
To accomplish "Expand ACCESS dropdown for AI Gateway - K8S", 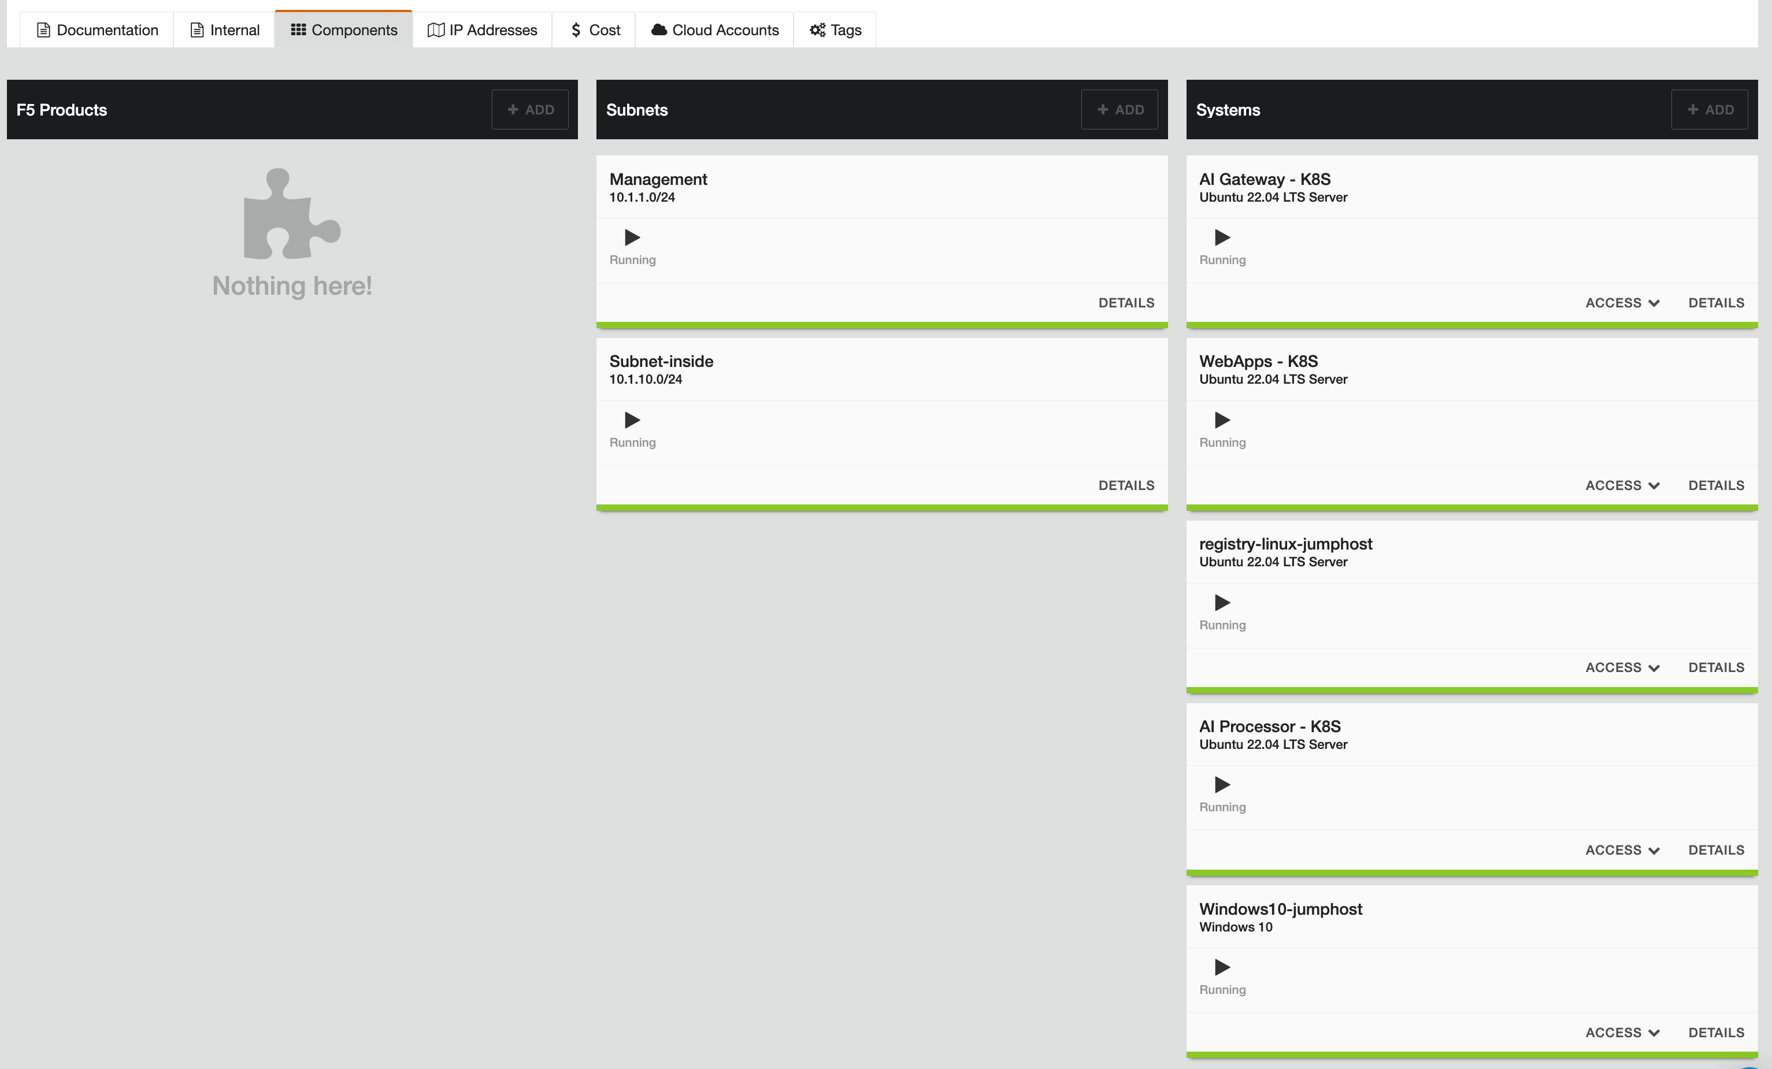I will tap(1622, 303).
